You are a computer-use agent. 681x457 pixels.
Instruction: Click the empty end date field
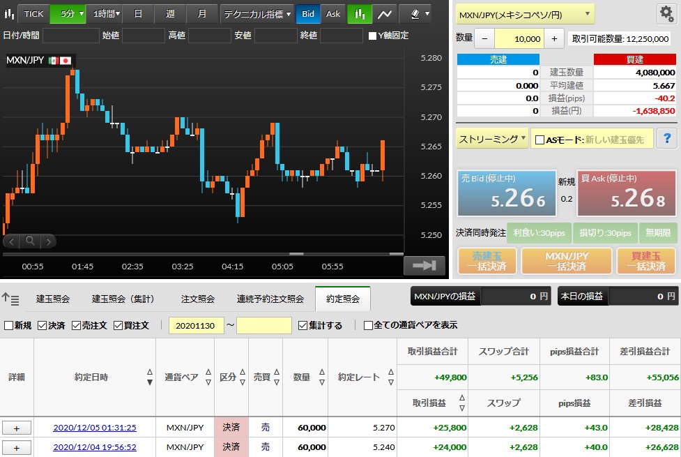pyautogui.click(x=264, y=325)
